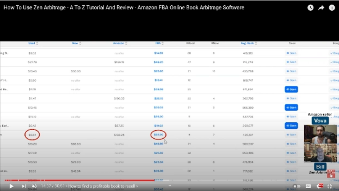Mark the $9.02 used row as Bought
The image size is (339, 191).
(x=334, y=53)
